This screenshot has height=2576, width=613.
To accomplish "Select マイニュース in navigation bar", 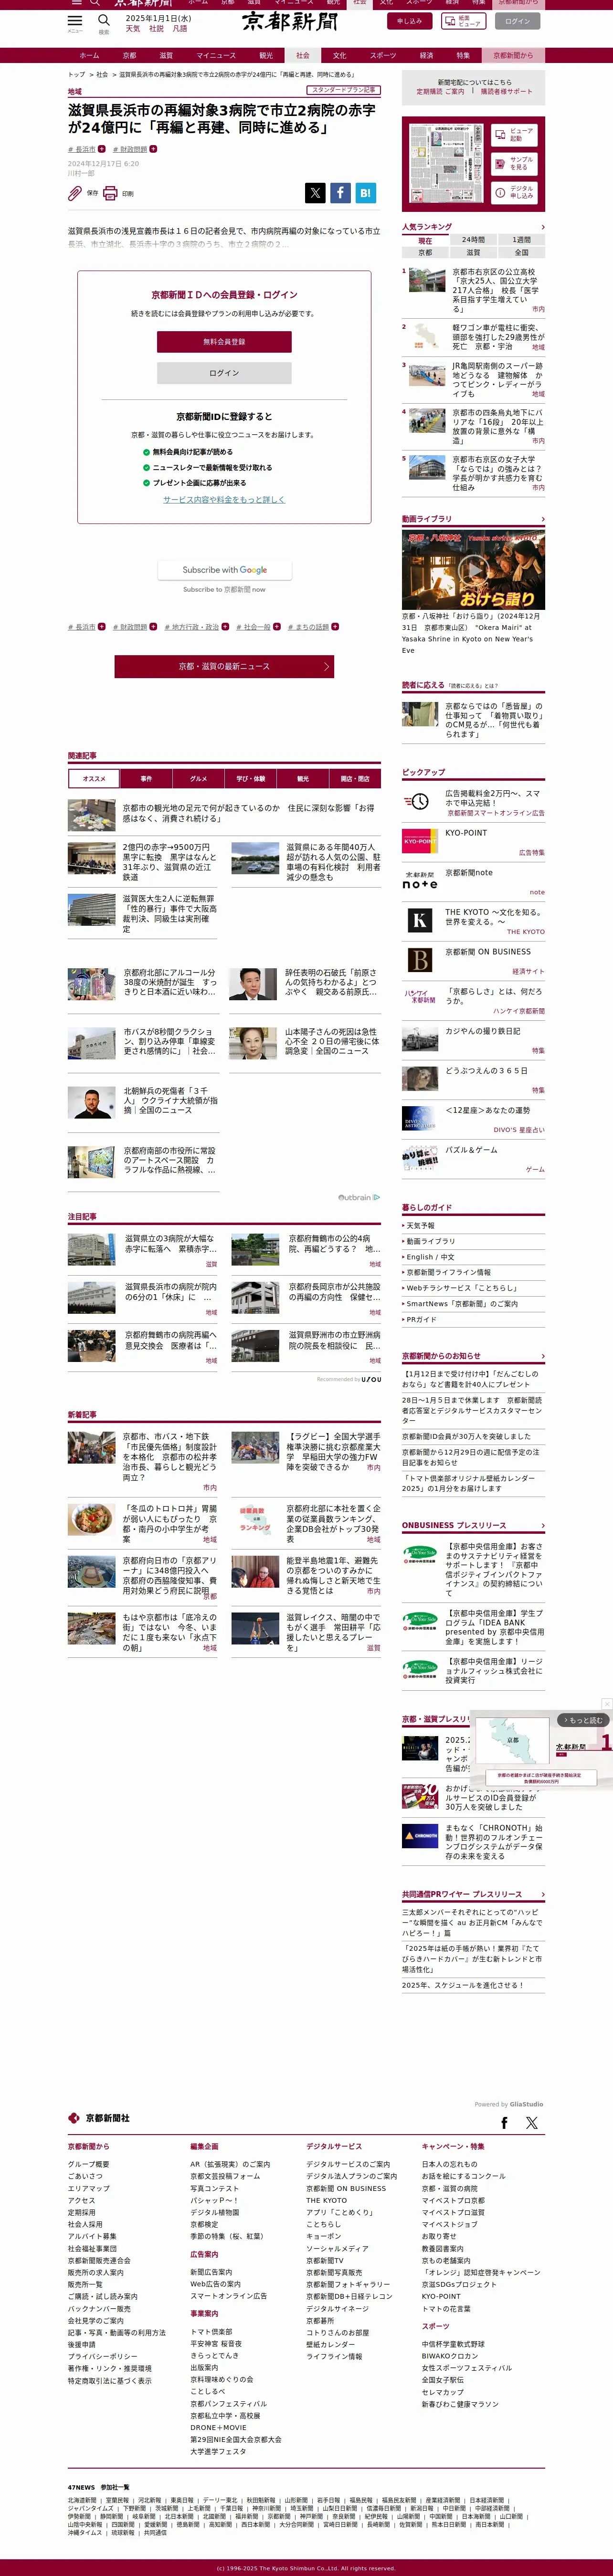I will pyautogui.click(x=216, y=56).
